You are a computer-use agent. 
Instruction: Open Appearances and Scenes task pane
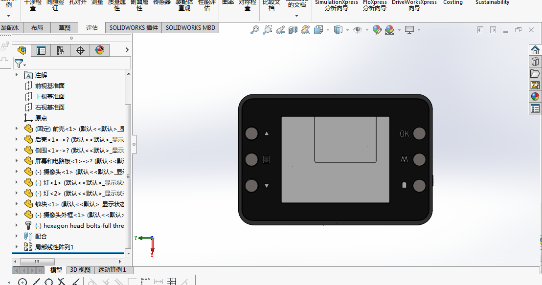[x=535, y=97]
